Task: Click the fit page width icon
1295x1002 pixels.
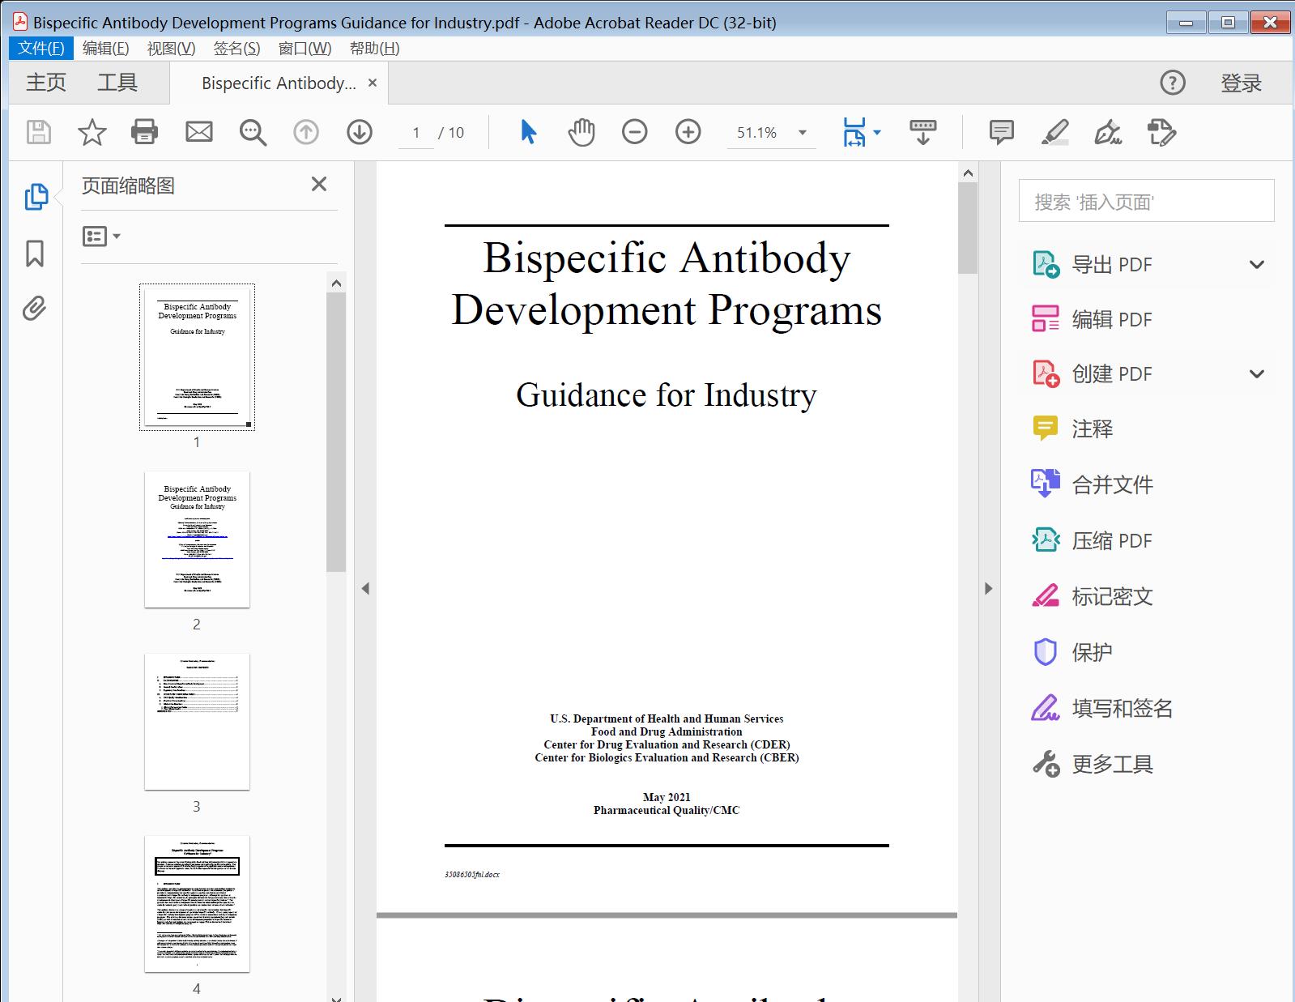Action: [854, 132]
